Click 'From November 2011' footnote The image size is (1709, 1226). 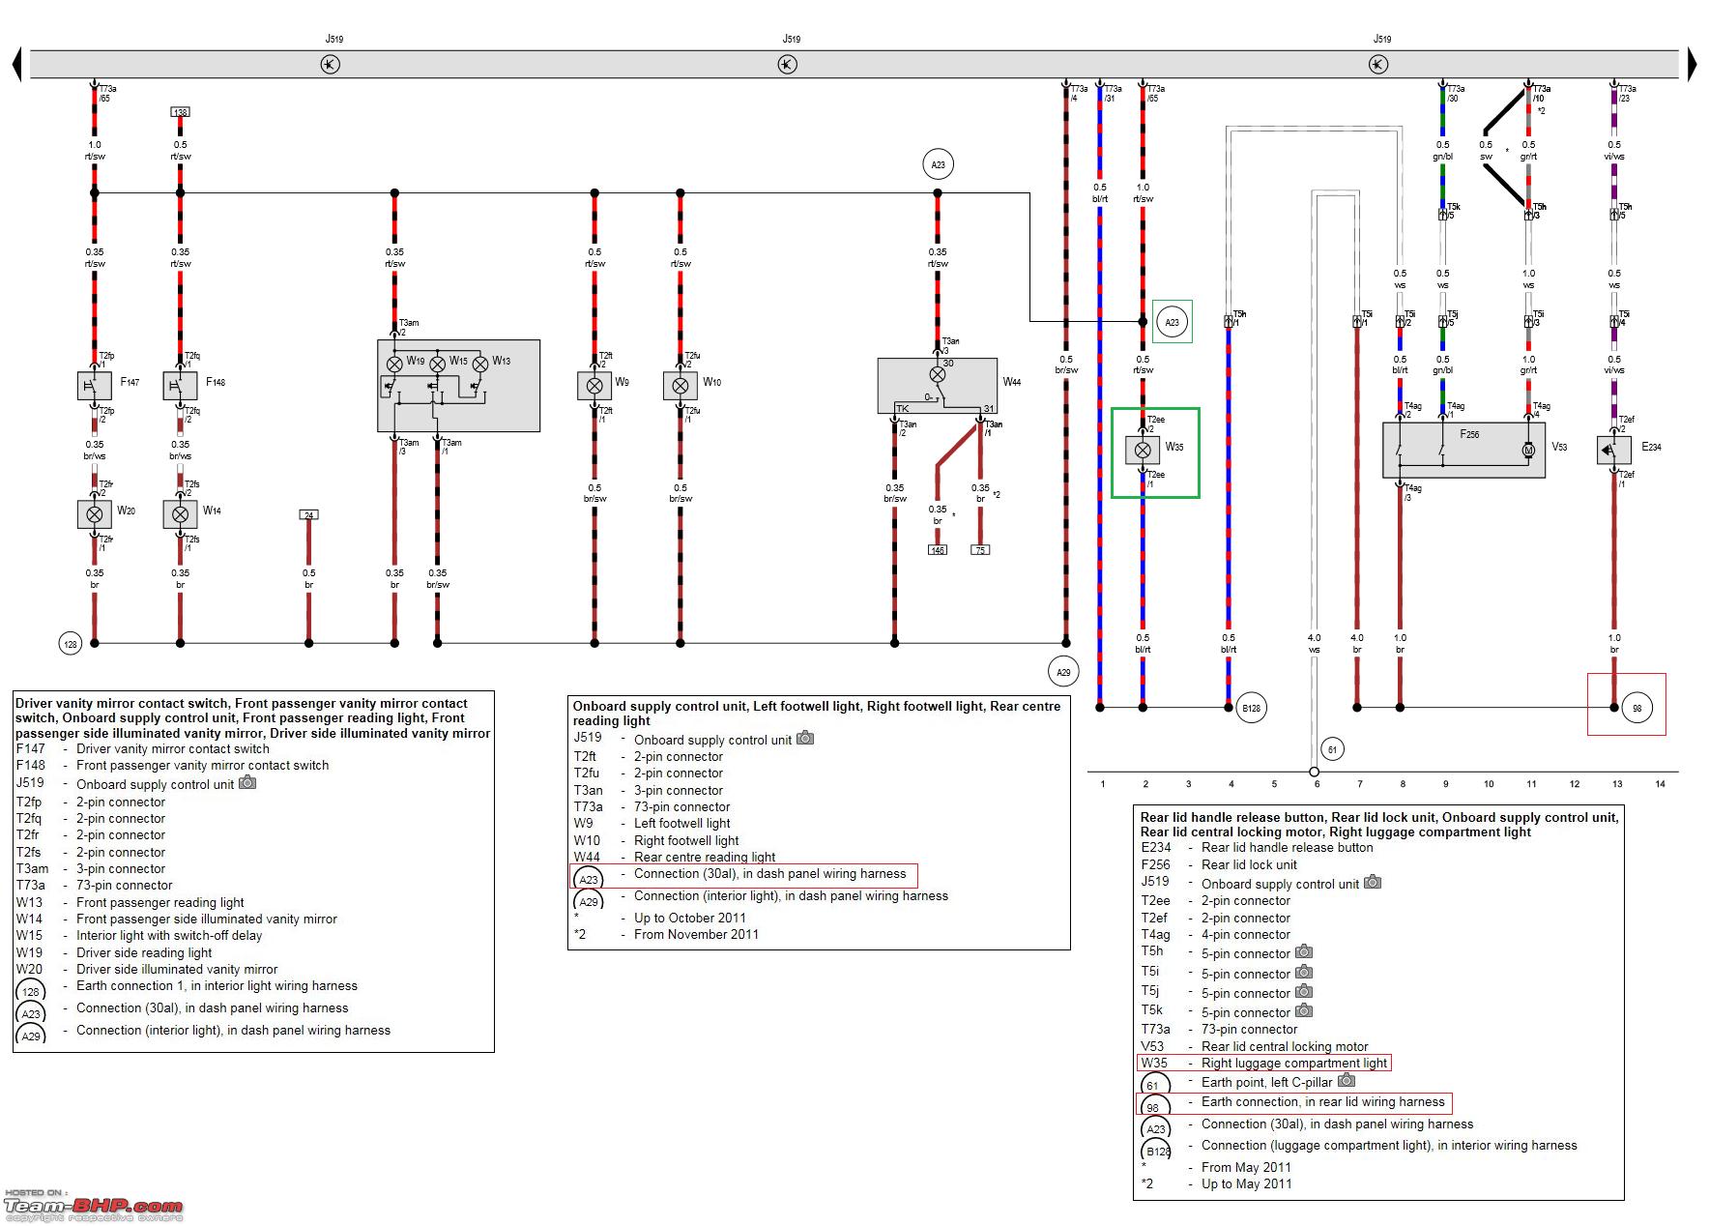[696, 935]
